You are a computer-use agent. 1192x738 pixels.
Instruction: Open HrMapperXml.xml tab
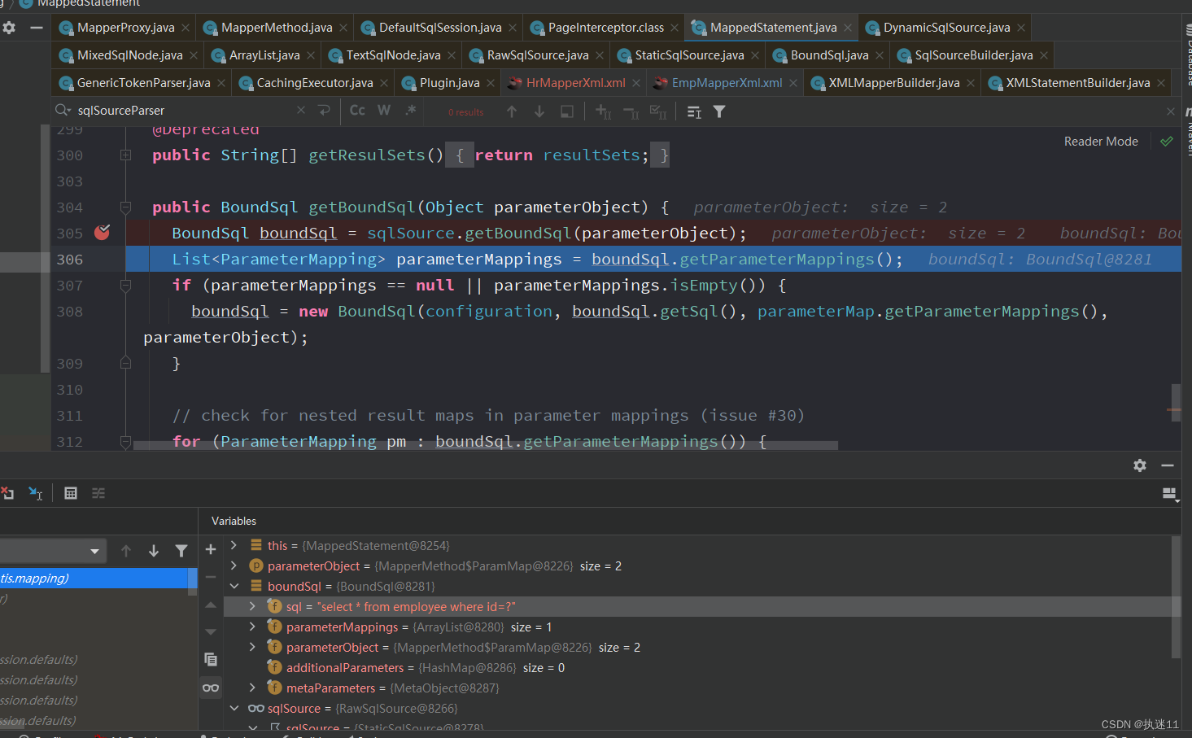[575, 83]
